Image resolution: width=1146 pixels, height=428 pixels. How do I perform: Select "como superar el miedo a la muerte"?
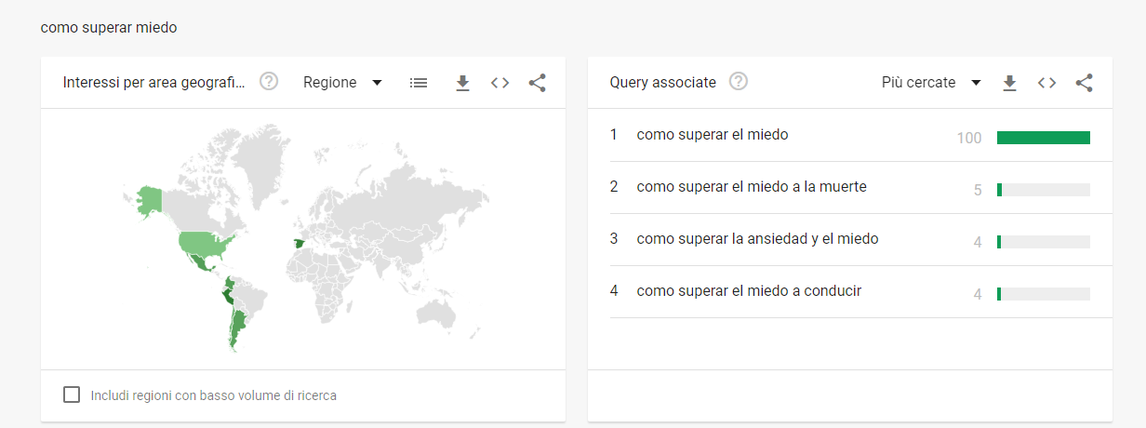pyautogui.click(x=752, y=187)
